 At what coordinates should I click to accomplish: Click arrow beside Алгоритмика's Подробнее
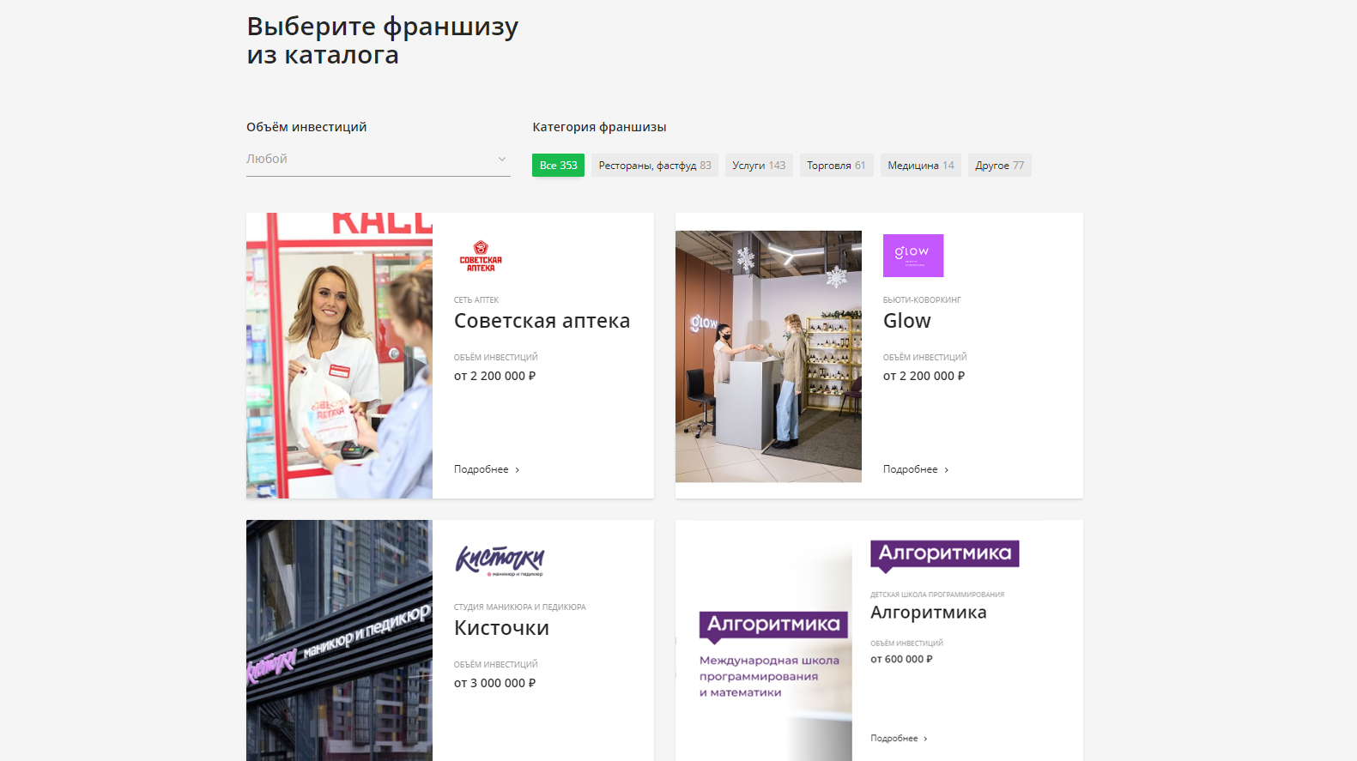[925, 739]
